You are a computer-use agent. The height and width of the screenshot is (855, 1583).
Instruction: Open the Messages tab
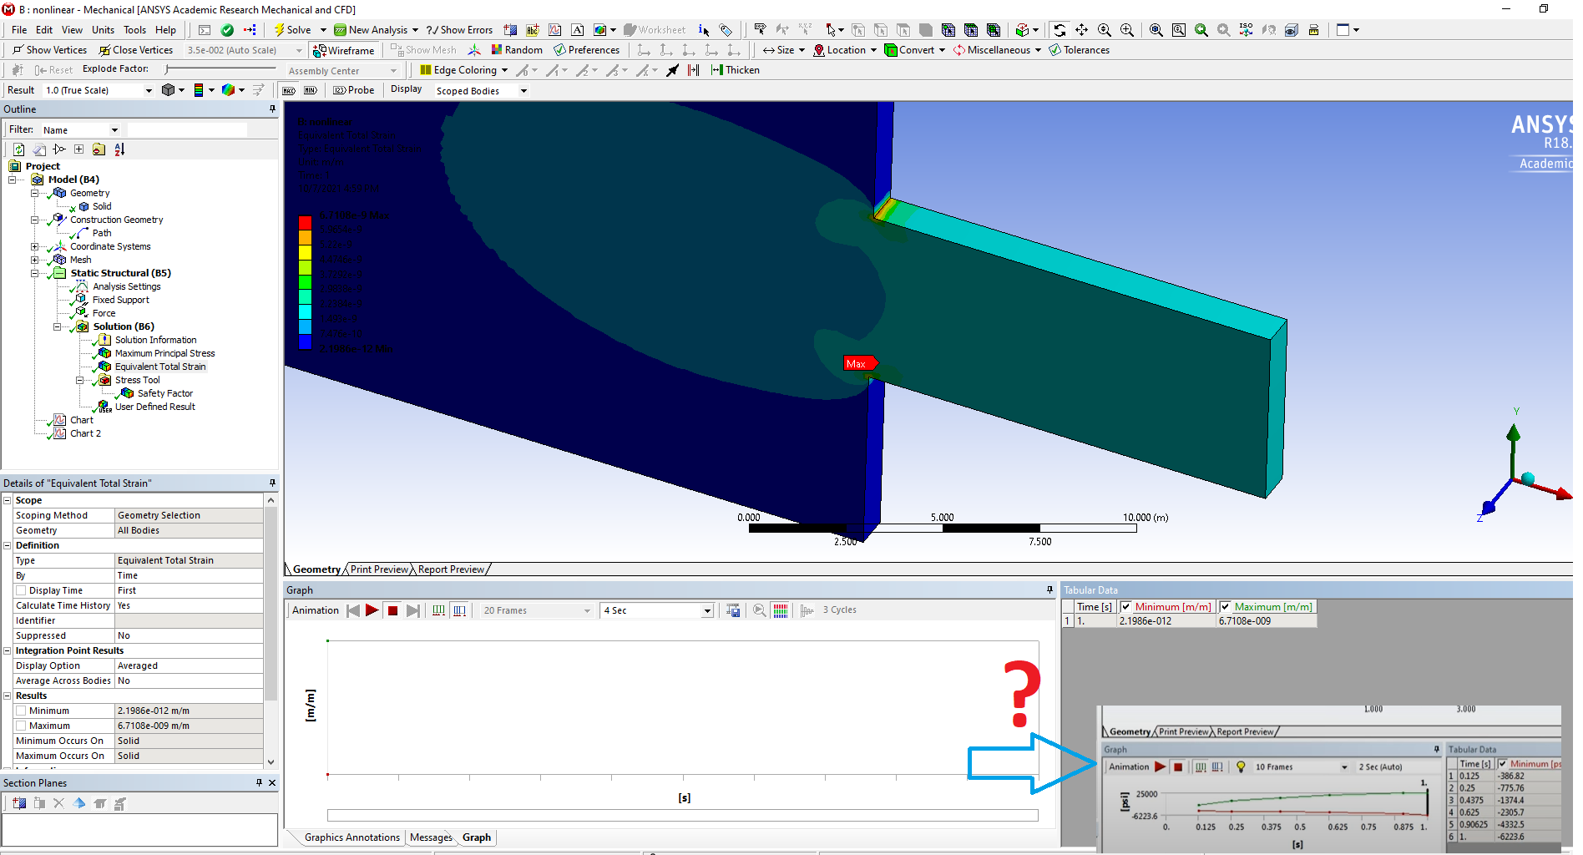431,837
